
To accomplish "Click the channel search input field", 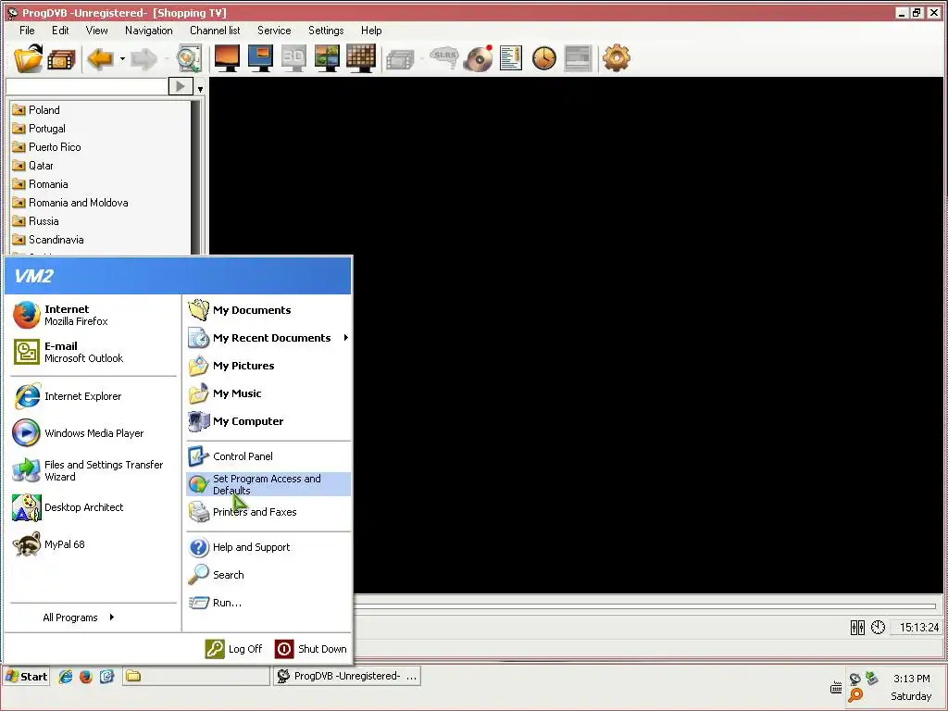I will coord(86,86).
